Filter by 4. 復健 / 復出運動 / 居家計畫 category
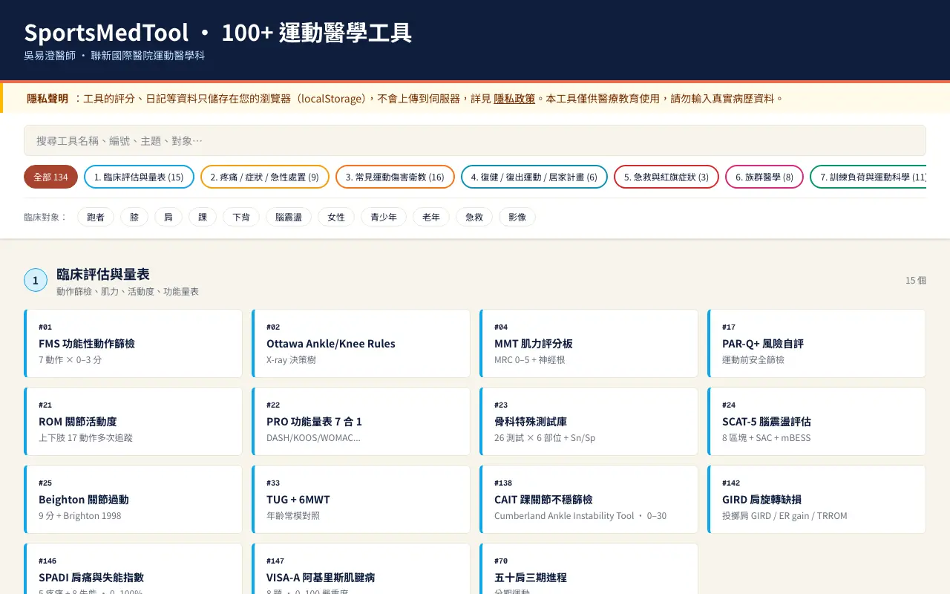 (x=534, y=177)
